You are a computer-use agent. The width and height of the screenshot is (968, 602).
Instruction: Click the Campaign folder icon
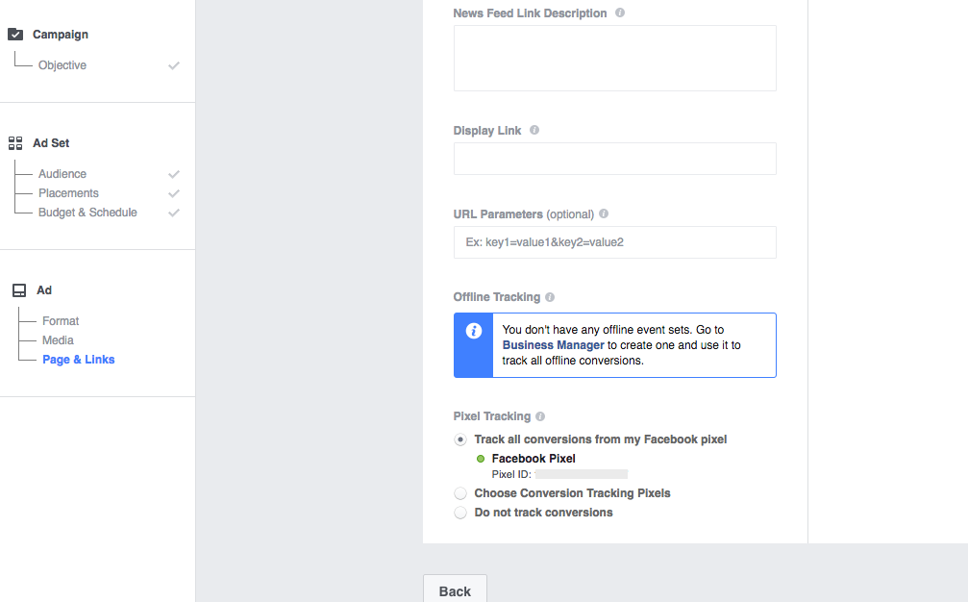point(15,35)
